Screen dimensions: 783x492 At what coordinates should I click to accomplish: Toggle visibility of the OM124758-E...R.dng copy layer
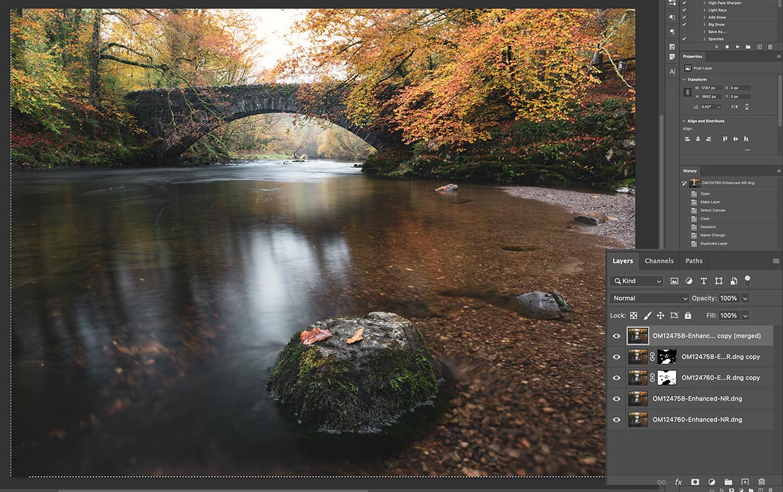616,356
